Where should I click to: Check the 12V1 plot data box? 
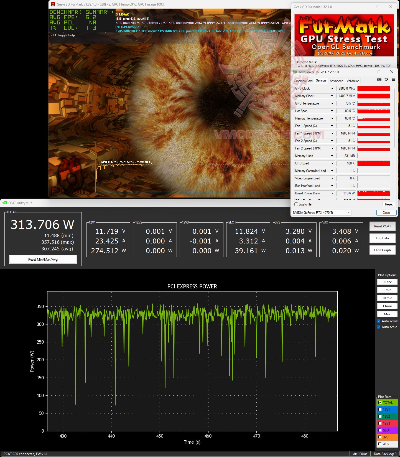[x=380, y=409]
